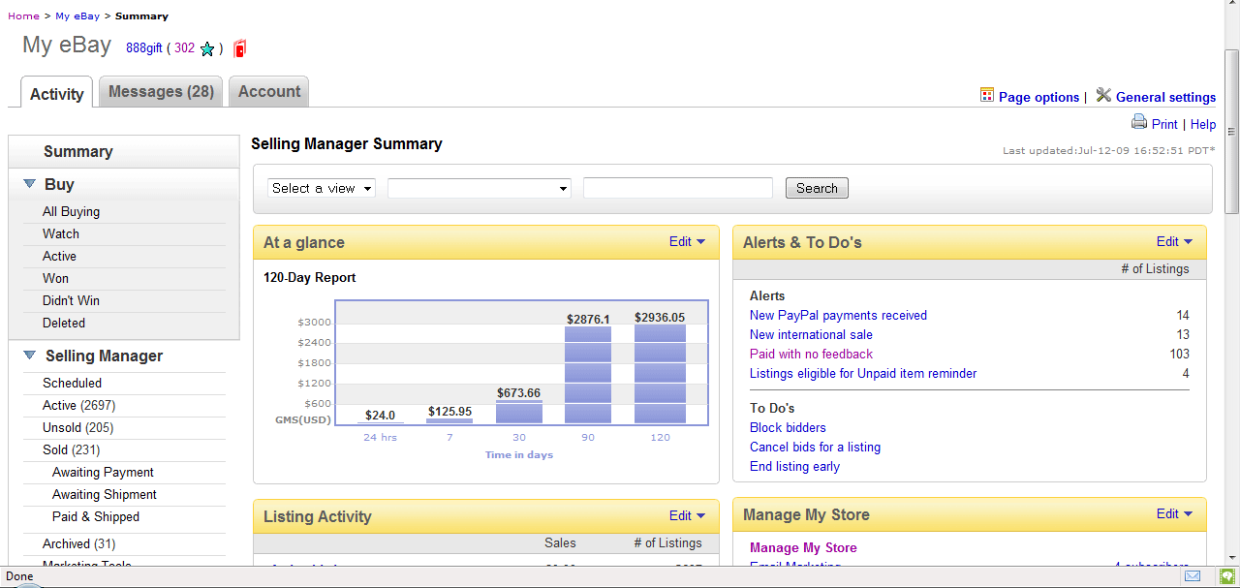Viewport: 1240px width, 588px height.
Task: Open Page options link
Action: coord(1038,97)
